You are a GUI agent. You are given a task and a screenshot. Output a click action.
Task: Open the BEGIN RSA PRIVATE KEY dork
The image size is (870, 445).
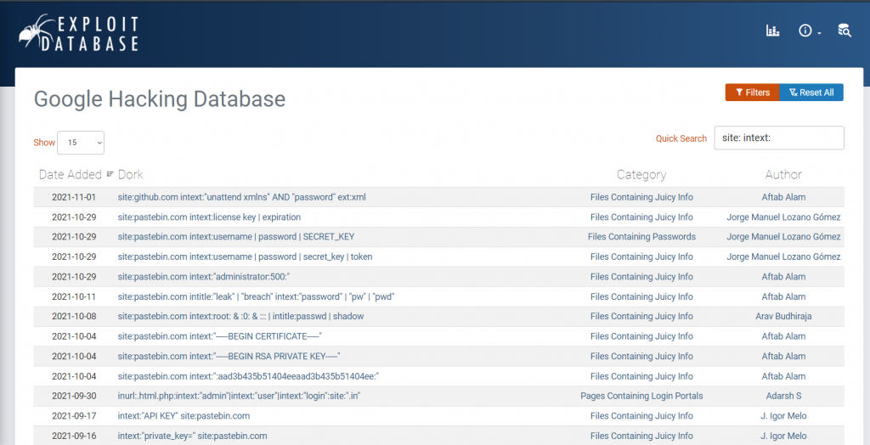click(x=229, y=356)
